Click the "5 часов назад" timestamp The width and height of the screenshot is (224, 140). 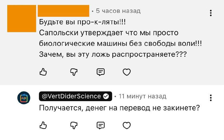[118, 11]
